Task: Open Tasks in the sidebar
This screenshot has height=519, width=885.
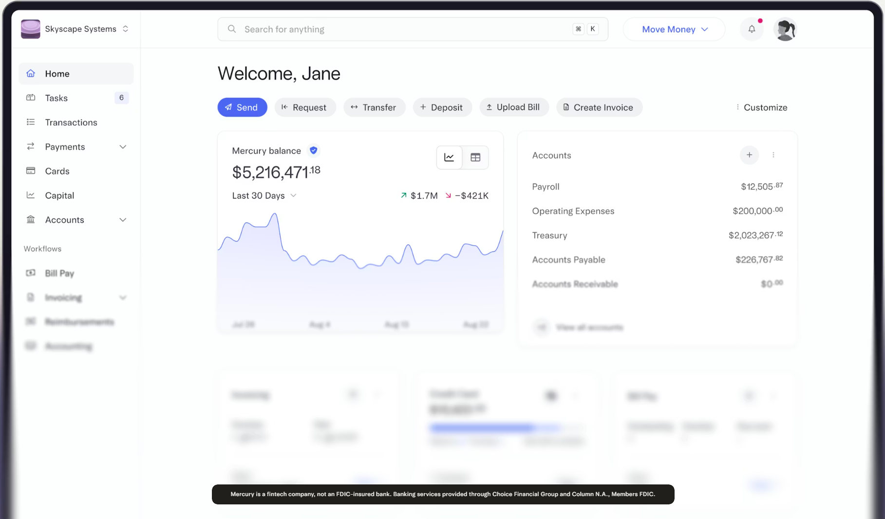Action: point(56,98)
